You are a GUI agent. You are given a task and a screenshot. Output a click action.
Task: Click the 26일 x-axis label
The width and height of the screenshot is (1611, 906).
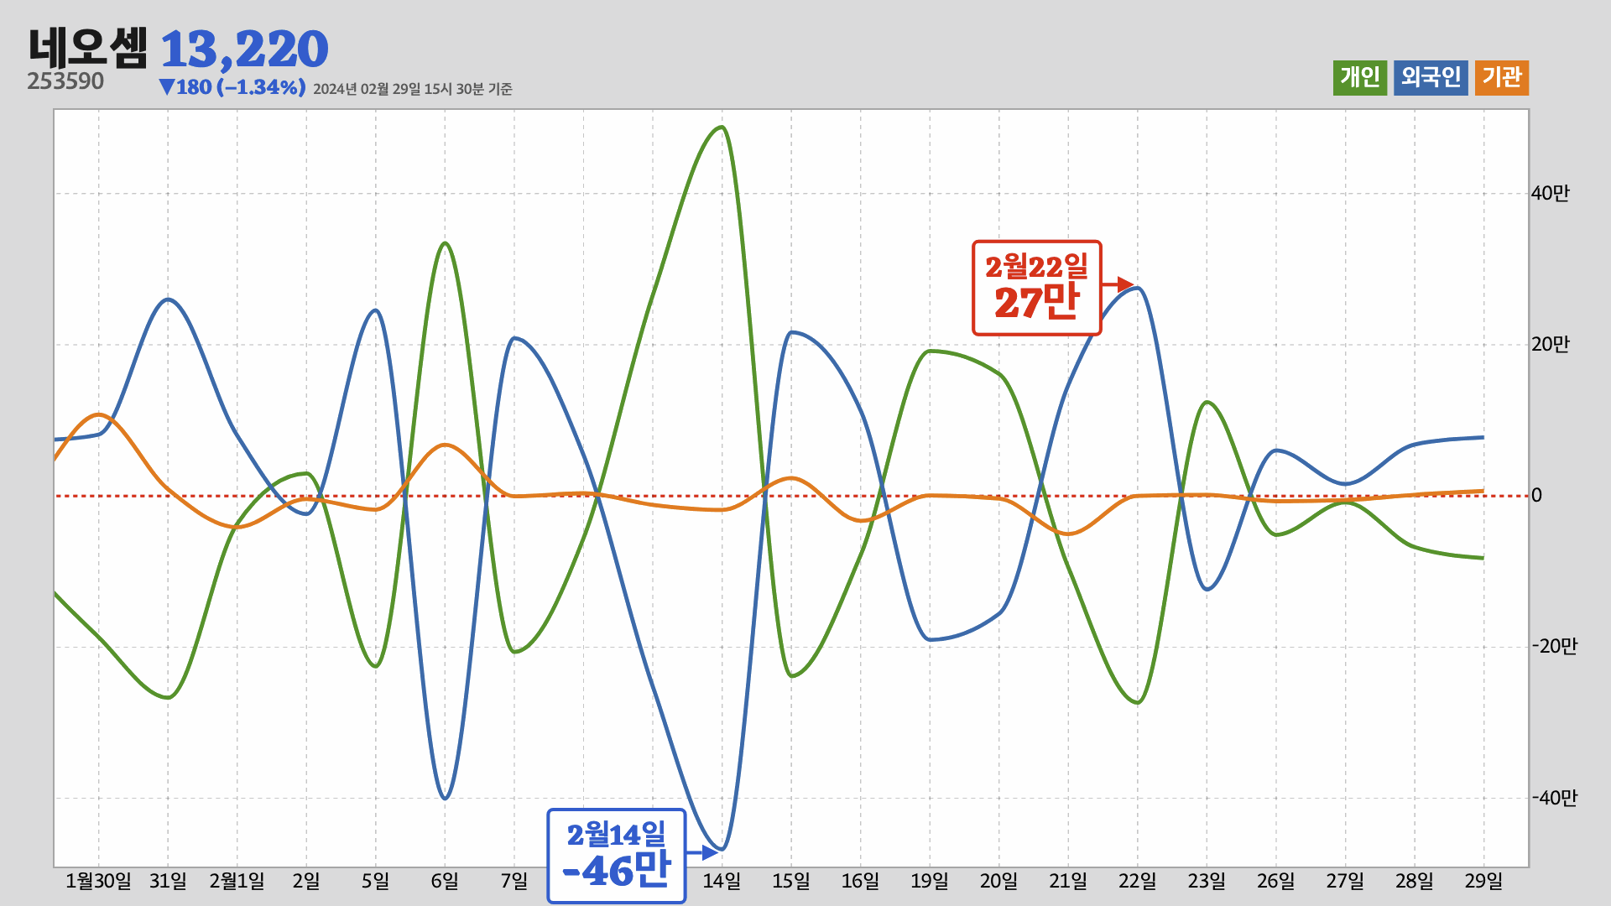tap(1275, 882)
